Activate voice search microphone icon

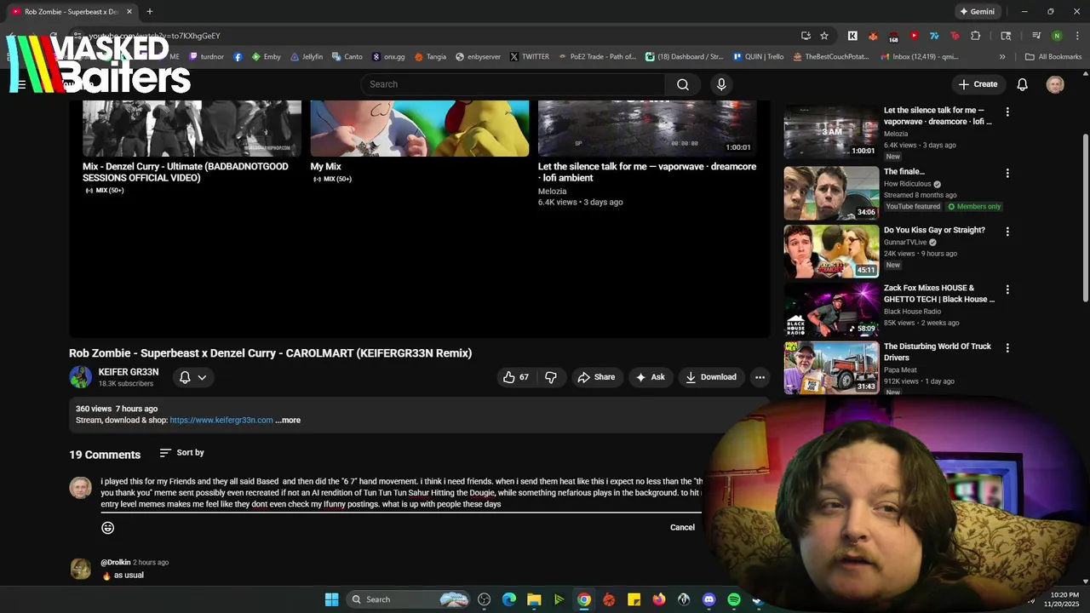(x=721, y=84)
